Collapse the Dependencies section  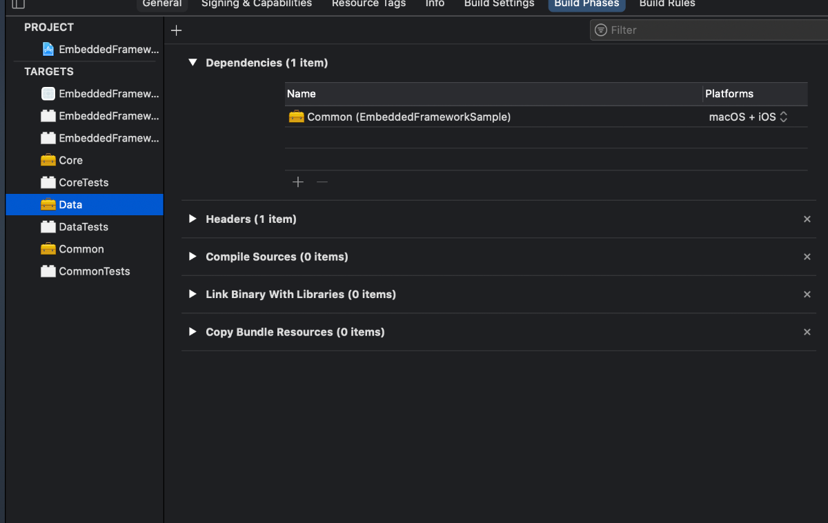pos(193,63)
